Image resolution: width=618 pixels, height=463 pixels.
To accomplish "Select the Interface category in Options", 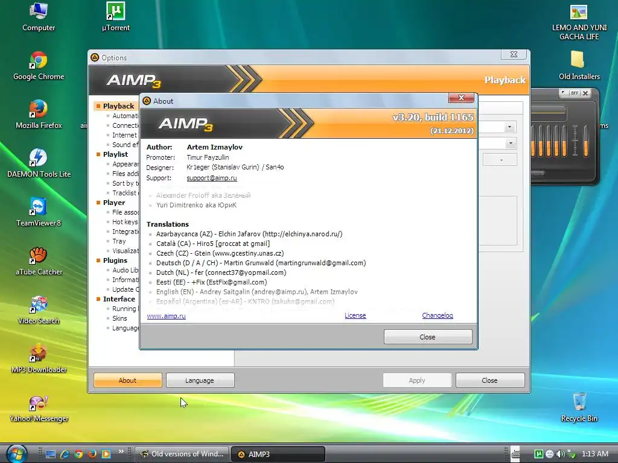I will pos(119,299).
